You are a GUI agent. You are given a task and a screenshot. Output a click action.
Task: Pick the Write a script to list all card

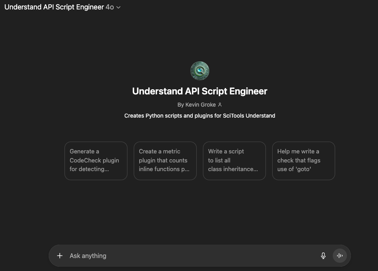tap(234, 160)
